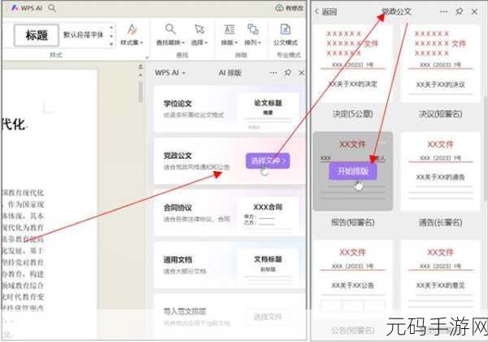Select the 党政公文 card title
This screenshot has width=488, height=342.
point(177,156)
